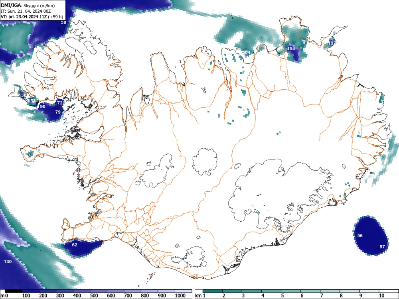Click the "100" tick on the metre legend

click(x=26, y=296)
